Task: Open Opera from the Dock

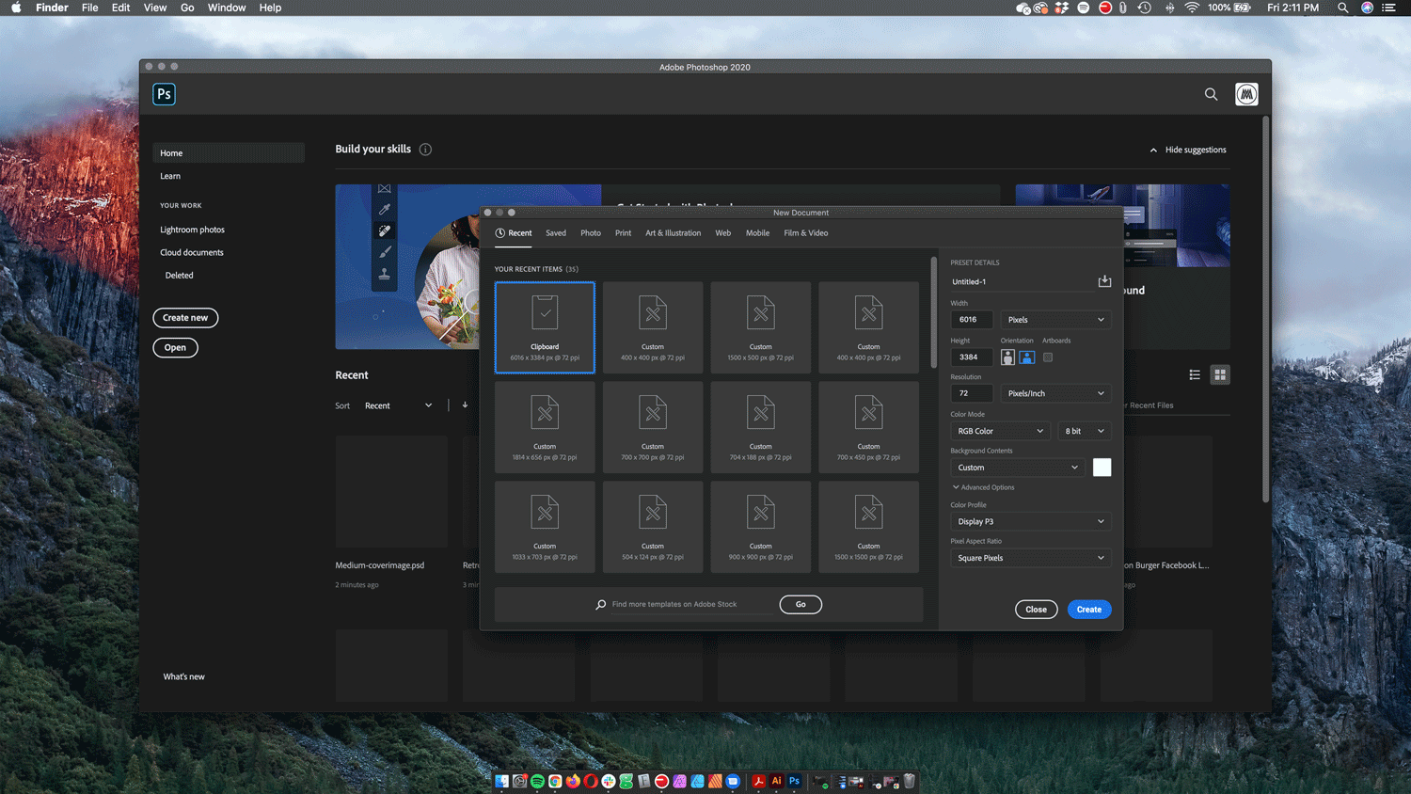Action: click(591, 781)
